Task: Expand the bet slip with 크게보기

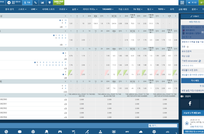Action: (195, 16)
